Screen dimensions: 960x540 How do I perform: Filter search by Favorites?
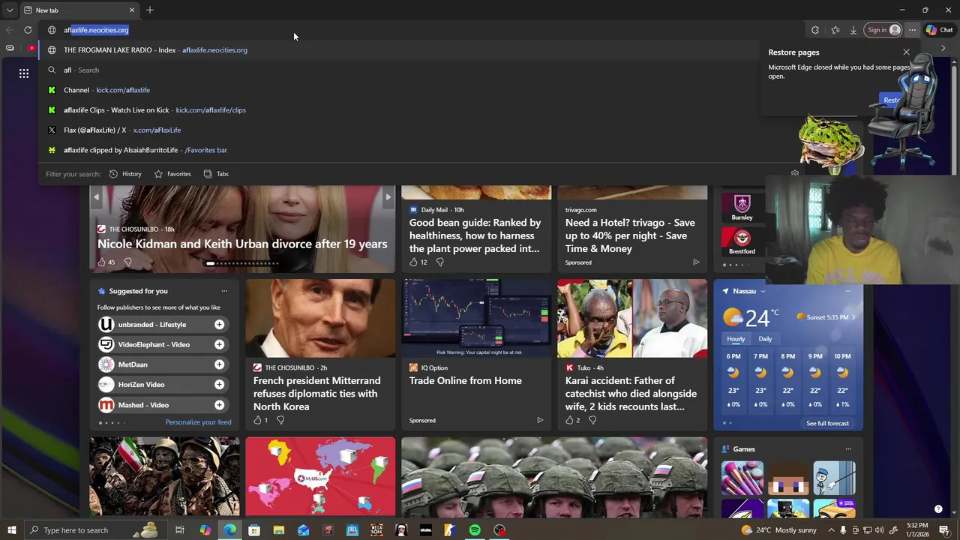click(172, 174)
